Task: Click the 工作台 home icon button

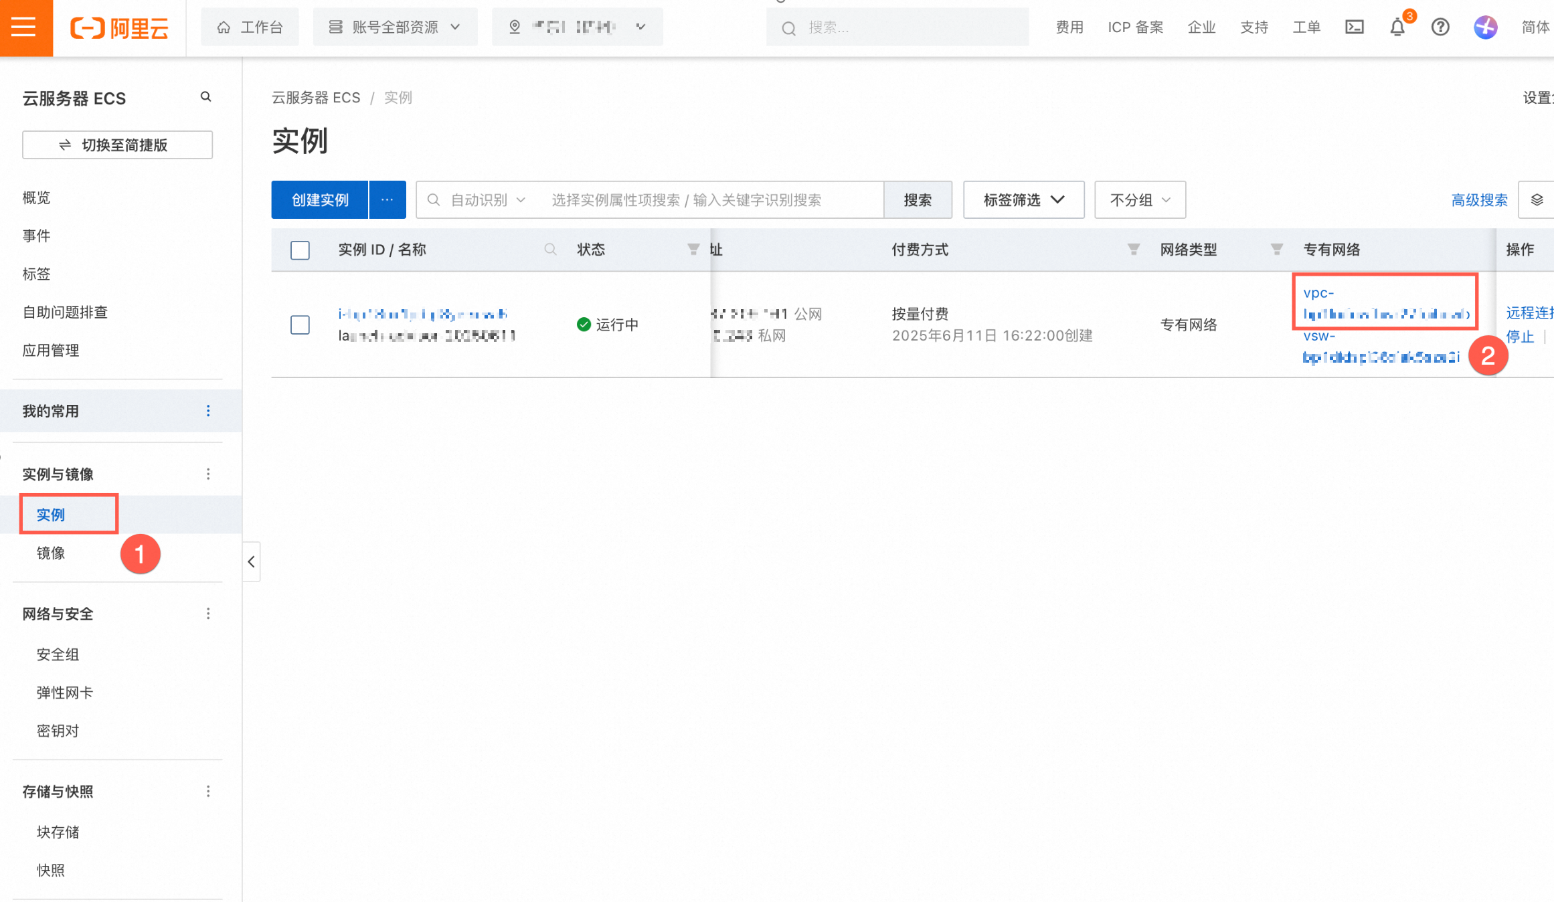Action: click(250, 27)
